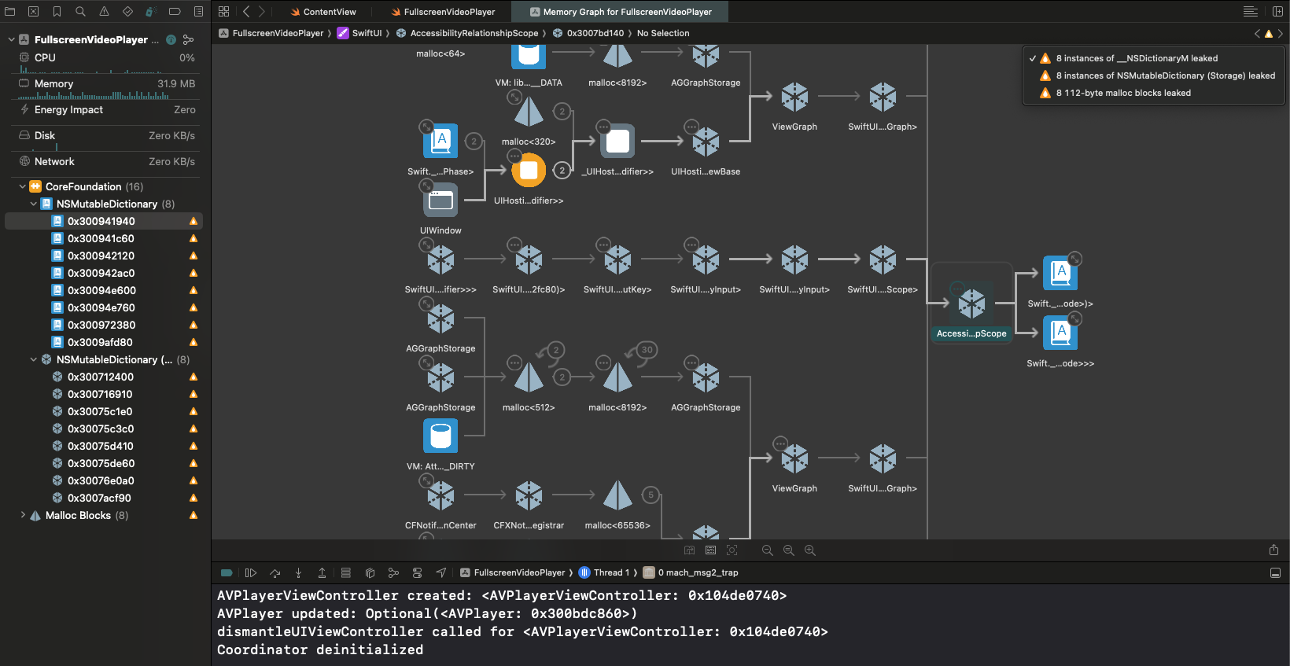Open the Debug View Hierarchy button
This screenshot has height=666, width=1290.
(x=370, y=572)
